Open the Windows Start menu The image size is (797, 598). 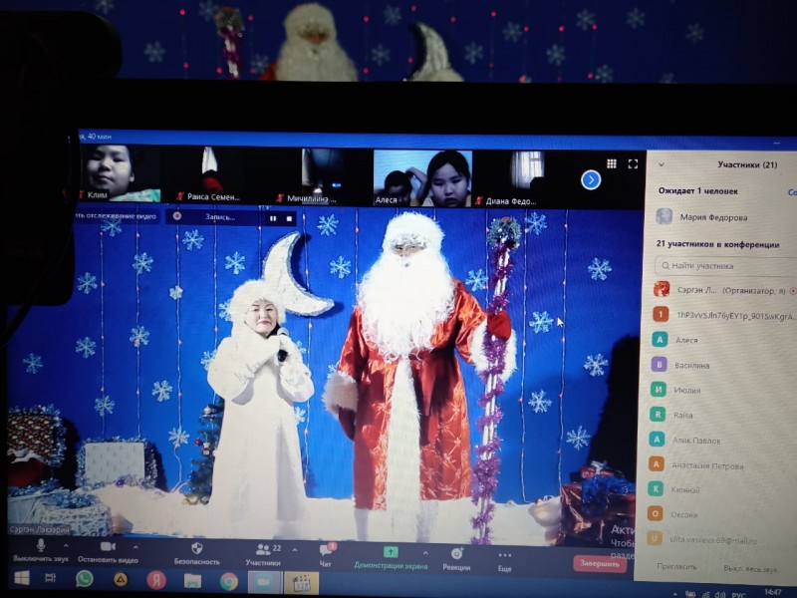point(21,578)
